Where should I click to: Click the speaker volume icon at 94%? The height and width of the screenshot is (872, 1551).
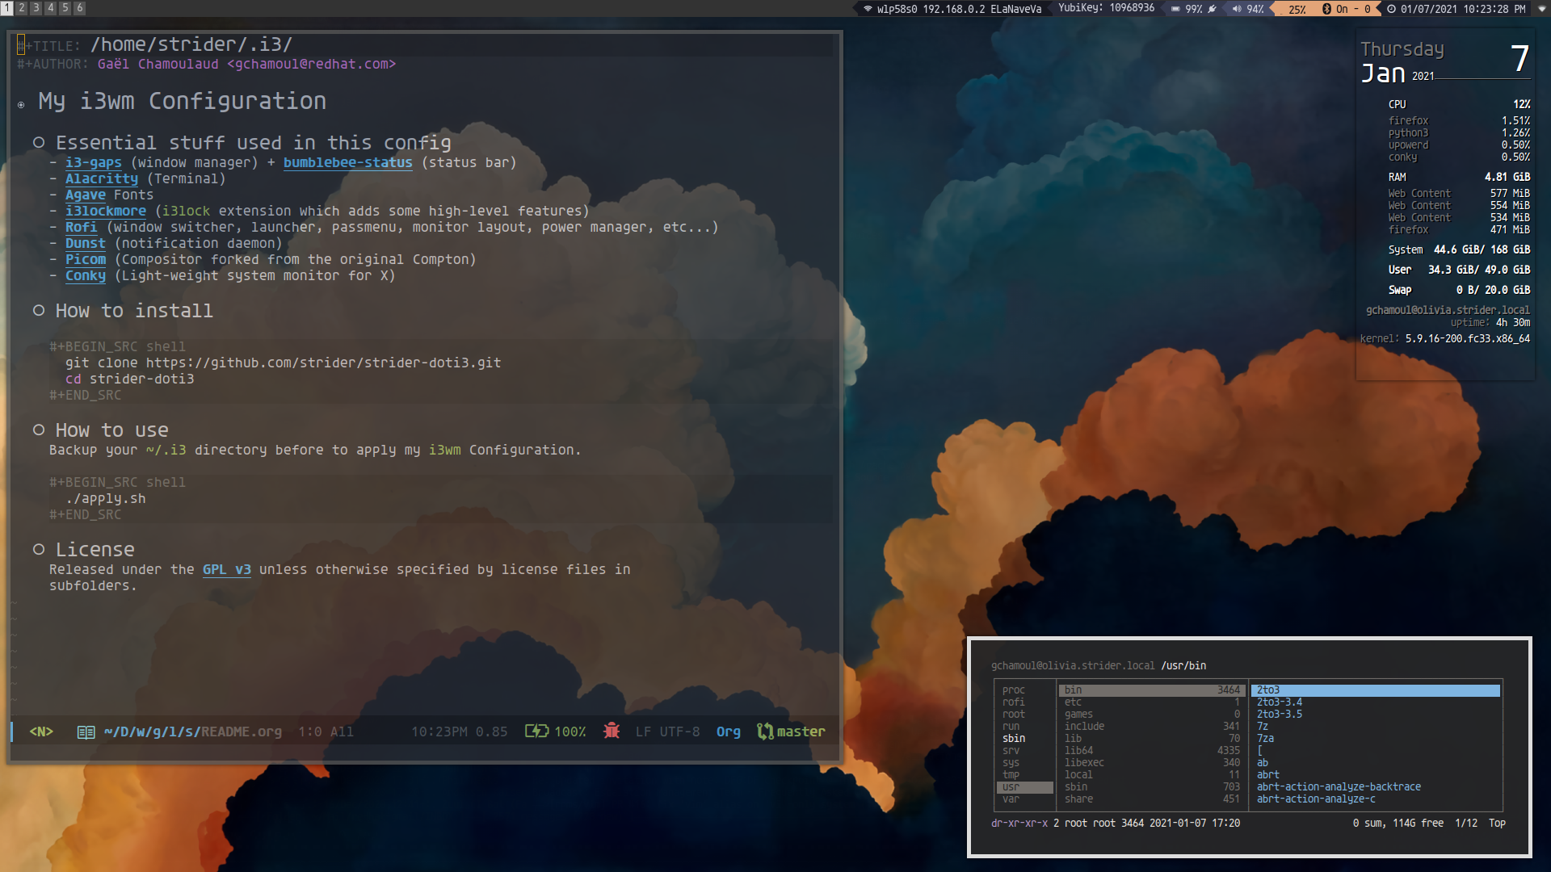pos(1237,9)
